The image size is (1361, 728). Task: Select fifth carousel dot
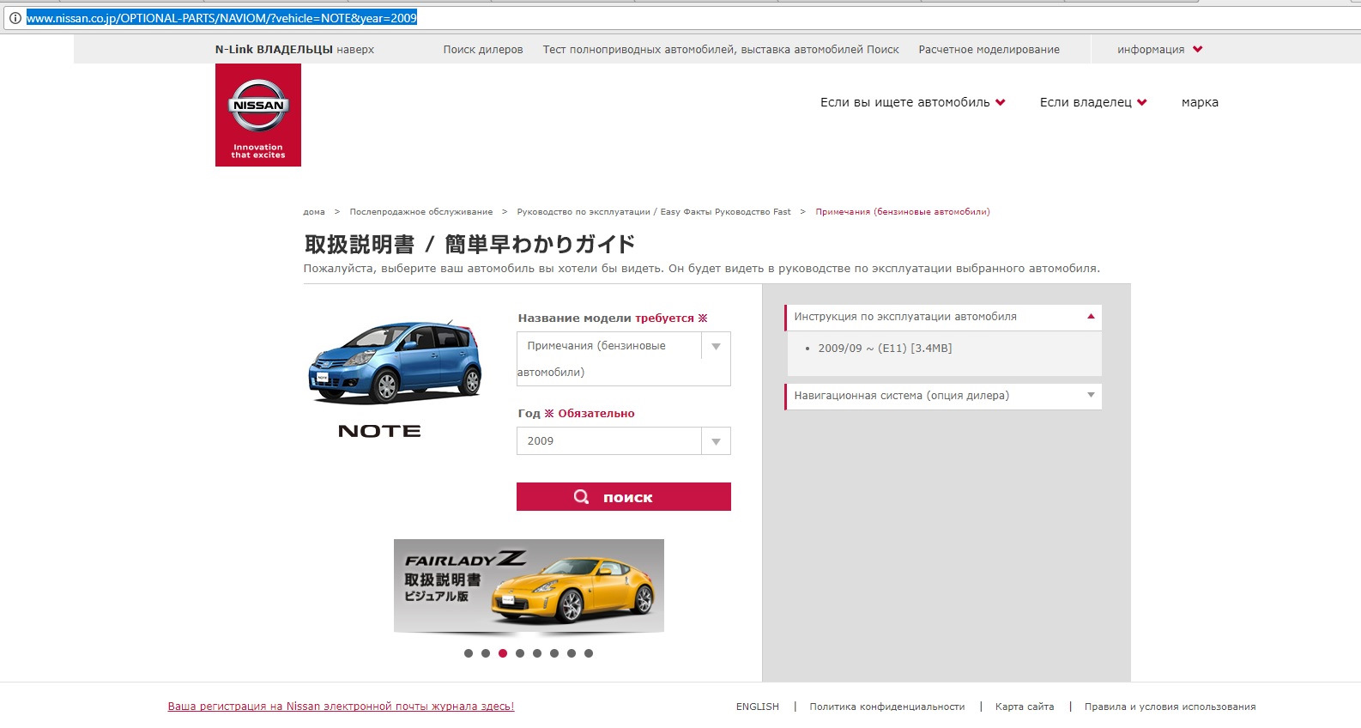click(537, 653)
